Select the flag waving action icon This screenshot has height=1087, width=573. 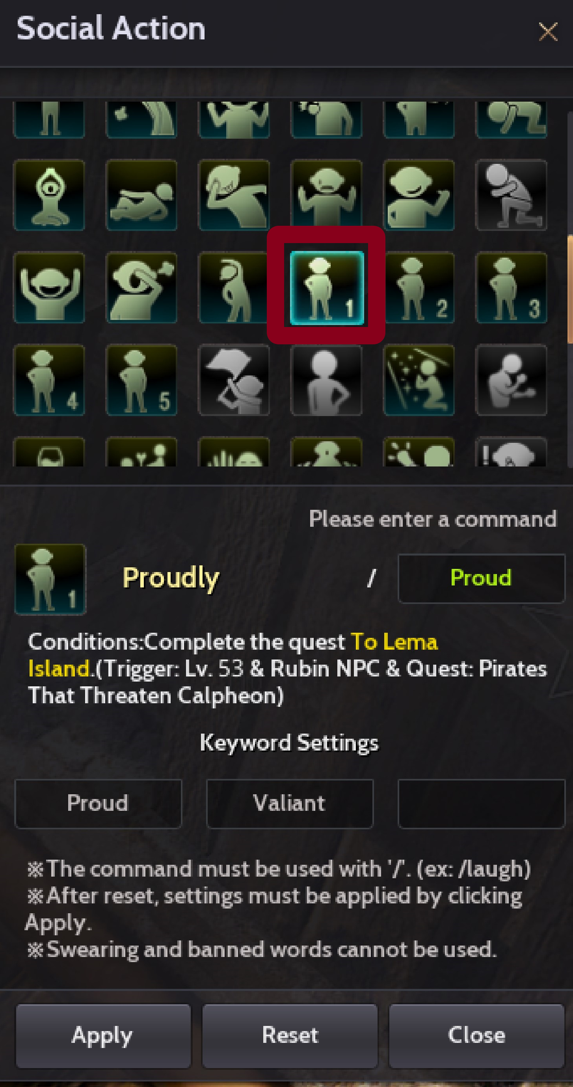click(x=234, y=380)
